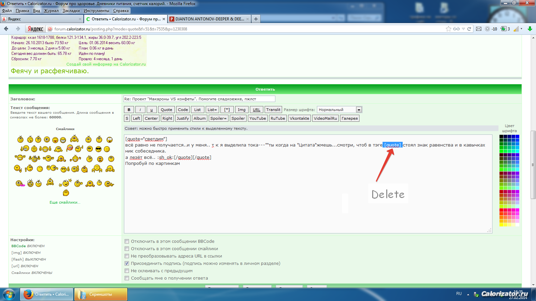Insert Code BBCode tag button
Viewport: 536px width, 301px height.
tap(183, 110)
